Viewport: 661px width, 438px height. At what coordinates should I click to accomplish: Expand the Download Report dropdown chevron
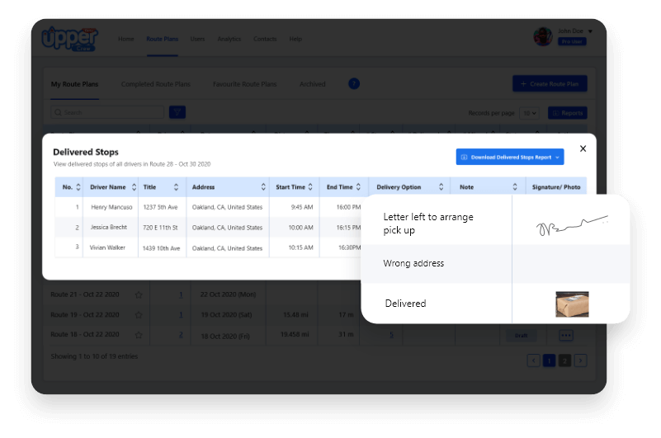click(x=558, y=158)
